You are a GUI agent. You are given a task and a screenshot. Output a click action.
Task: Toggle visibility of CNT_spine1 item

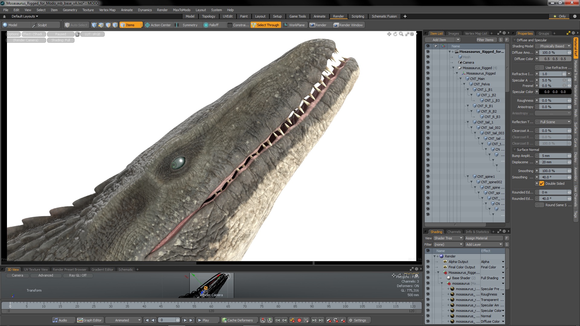(x=428, y=177)
